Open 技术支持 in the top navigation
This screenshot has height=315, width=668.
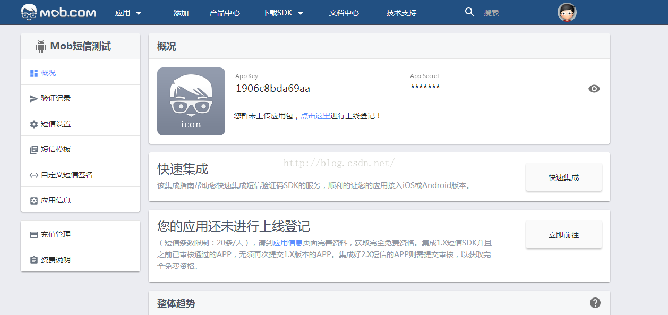click(401, 13)
